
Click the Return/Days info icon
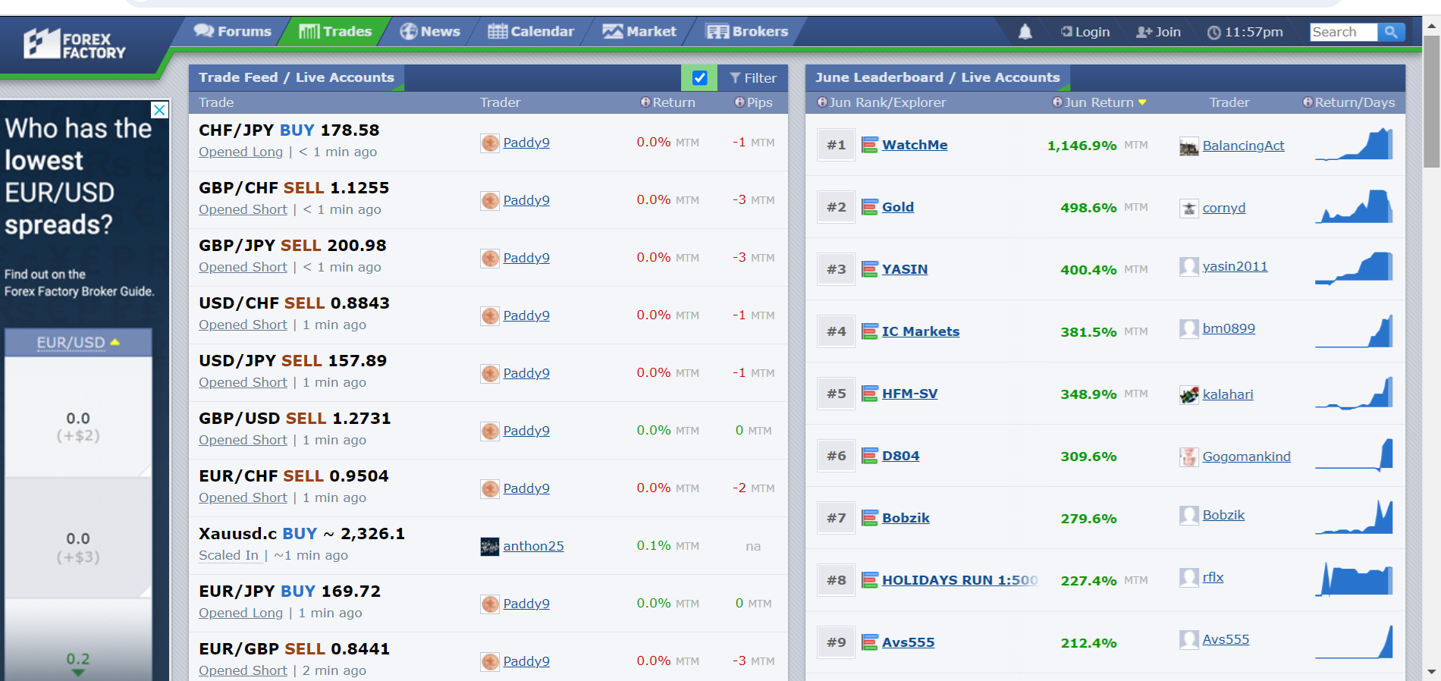point(1308,102)
